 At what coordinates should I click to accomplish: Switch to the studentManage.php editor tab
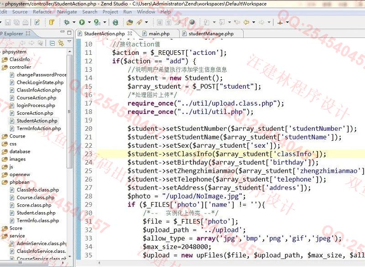[211, 33]
